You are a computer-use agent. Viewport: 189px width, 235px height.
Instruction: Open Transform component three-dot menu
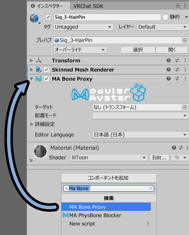tap(185, 60)
